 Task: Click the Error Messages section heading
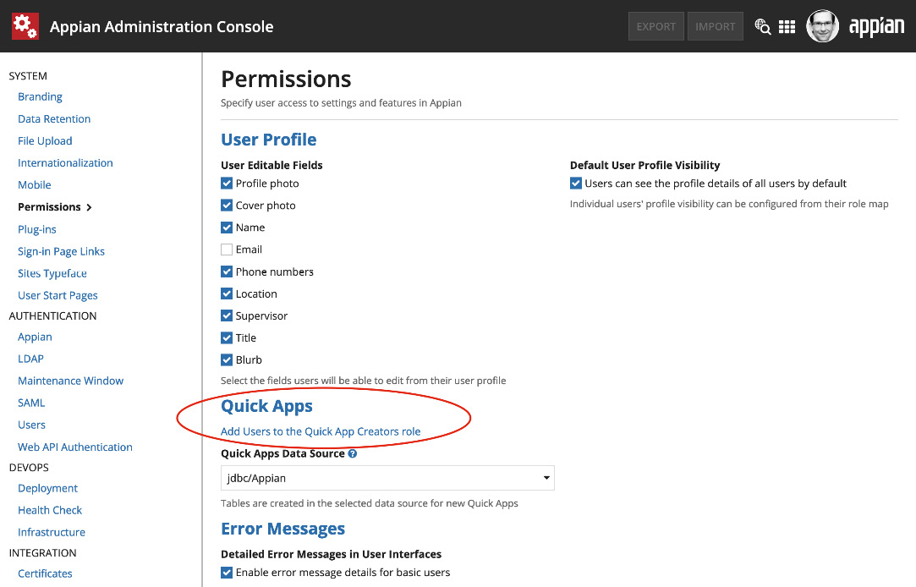coord(283,529)
